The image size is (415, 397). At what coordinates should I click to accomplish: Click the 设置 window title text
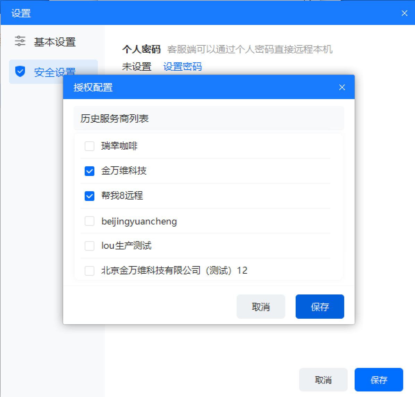point(21,13)
